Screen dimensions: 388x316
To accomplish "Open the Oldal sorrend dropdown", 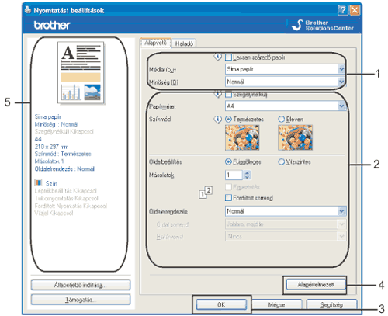I will click(286, 224).
